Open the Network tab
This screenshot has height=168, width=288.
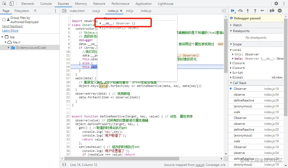tap(99, 4)
